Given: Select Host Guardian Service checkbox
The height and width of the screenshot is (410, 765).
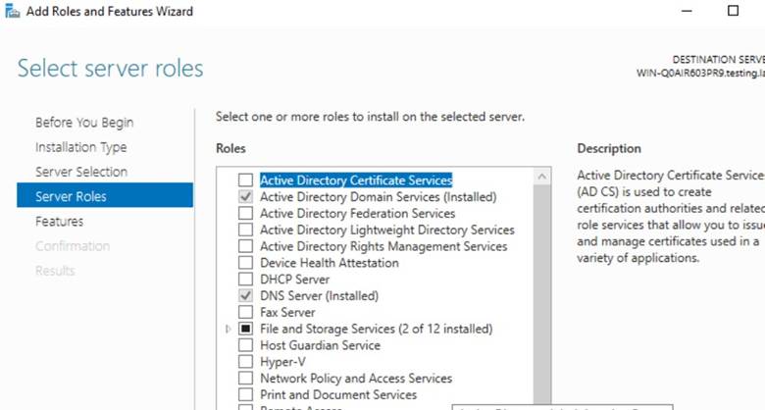Looking at the screenshot, I should click(x=245, y=345).
